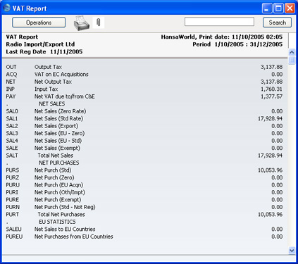The width and height of the screenshot is (298, 264).
Task: Click Net Purch (Std - Not Reg) row
Action: pos(144,207)
